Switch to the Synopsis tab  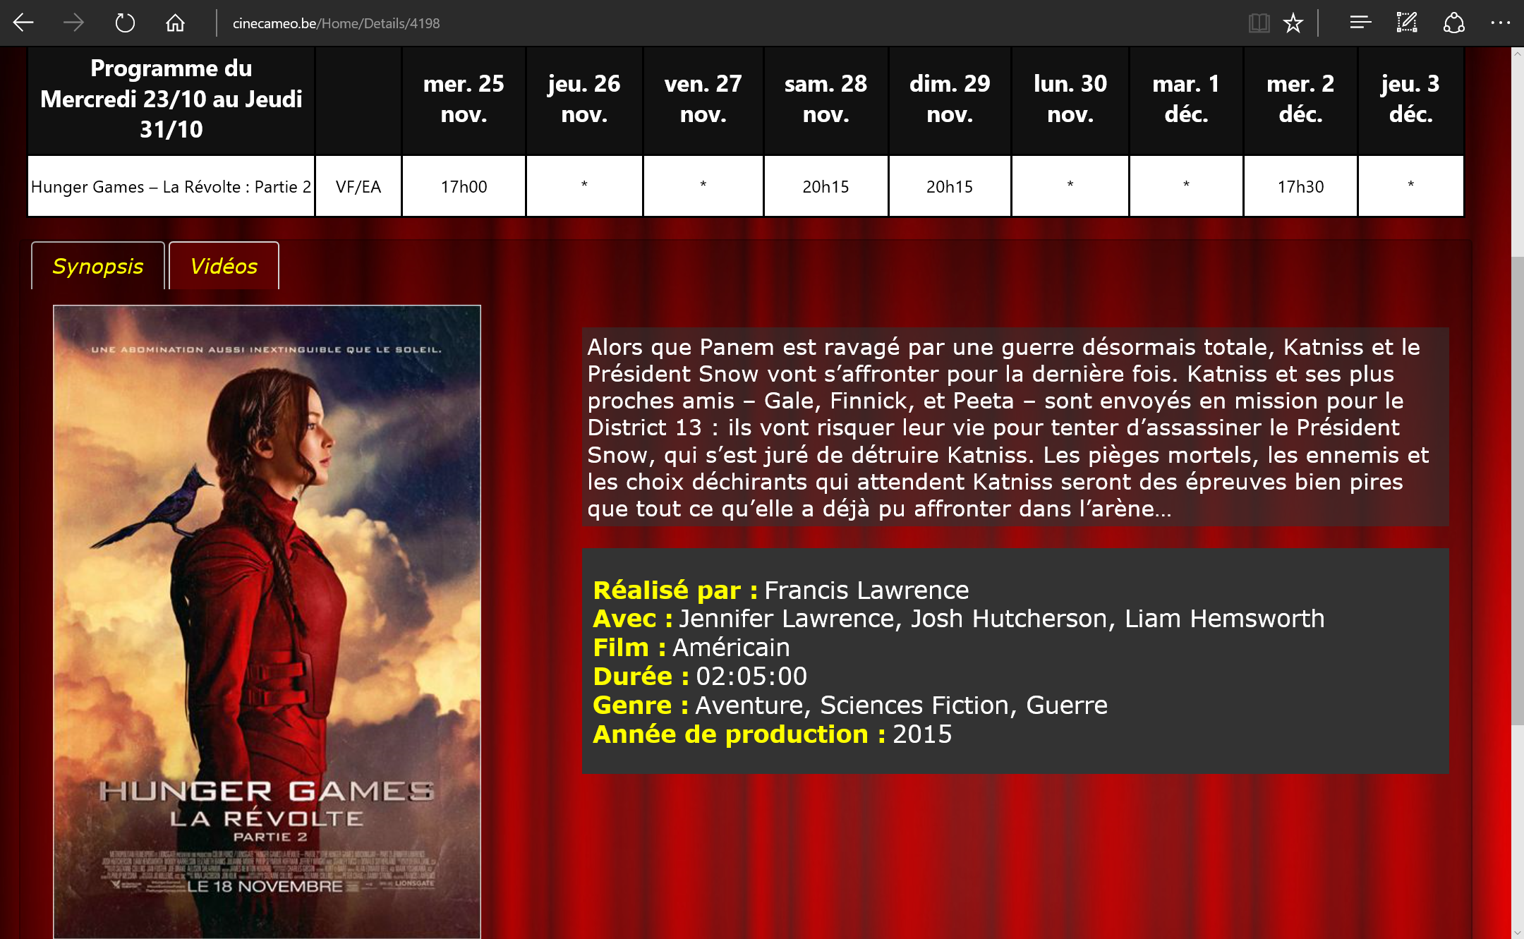(98, 266)
